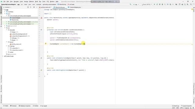Open the app run configuration dropdown
The width and height of the screenshot is (195, 109).
136,4
